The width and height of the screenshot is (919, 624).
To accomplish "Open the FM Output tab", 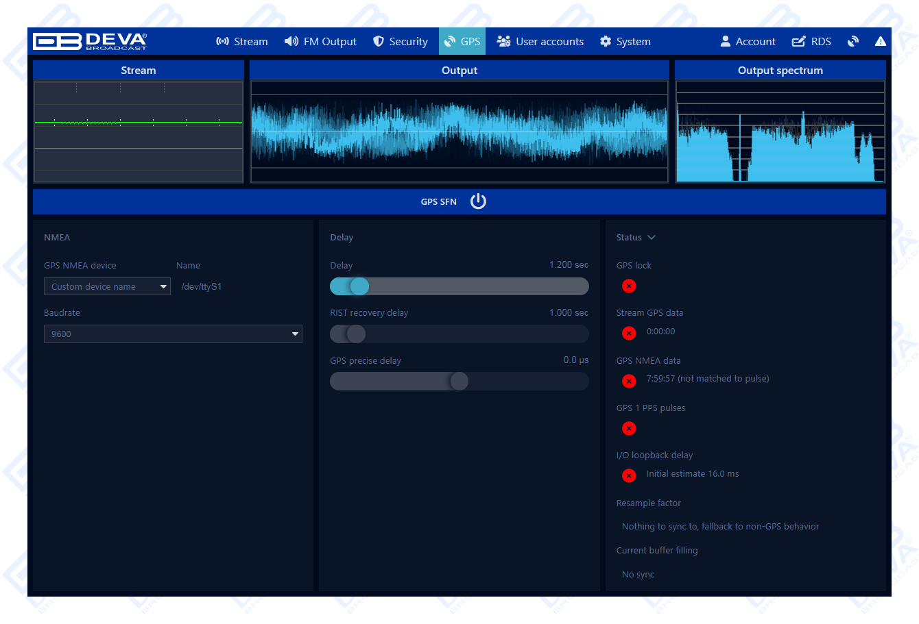I will (320, 42).
